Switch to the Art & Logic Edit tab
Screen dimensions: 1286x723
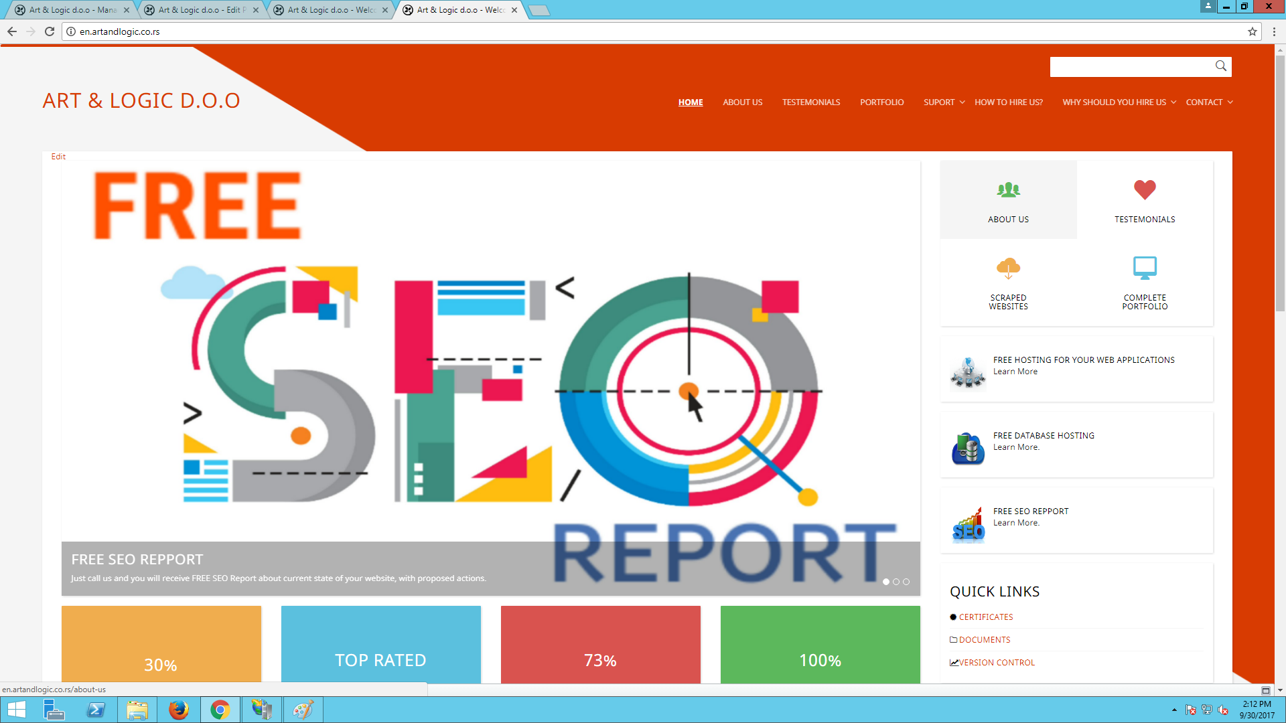click(x=202, y=10)
